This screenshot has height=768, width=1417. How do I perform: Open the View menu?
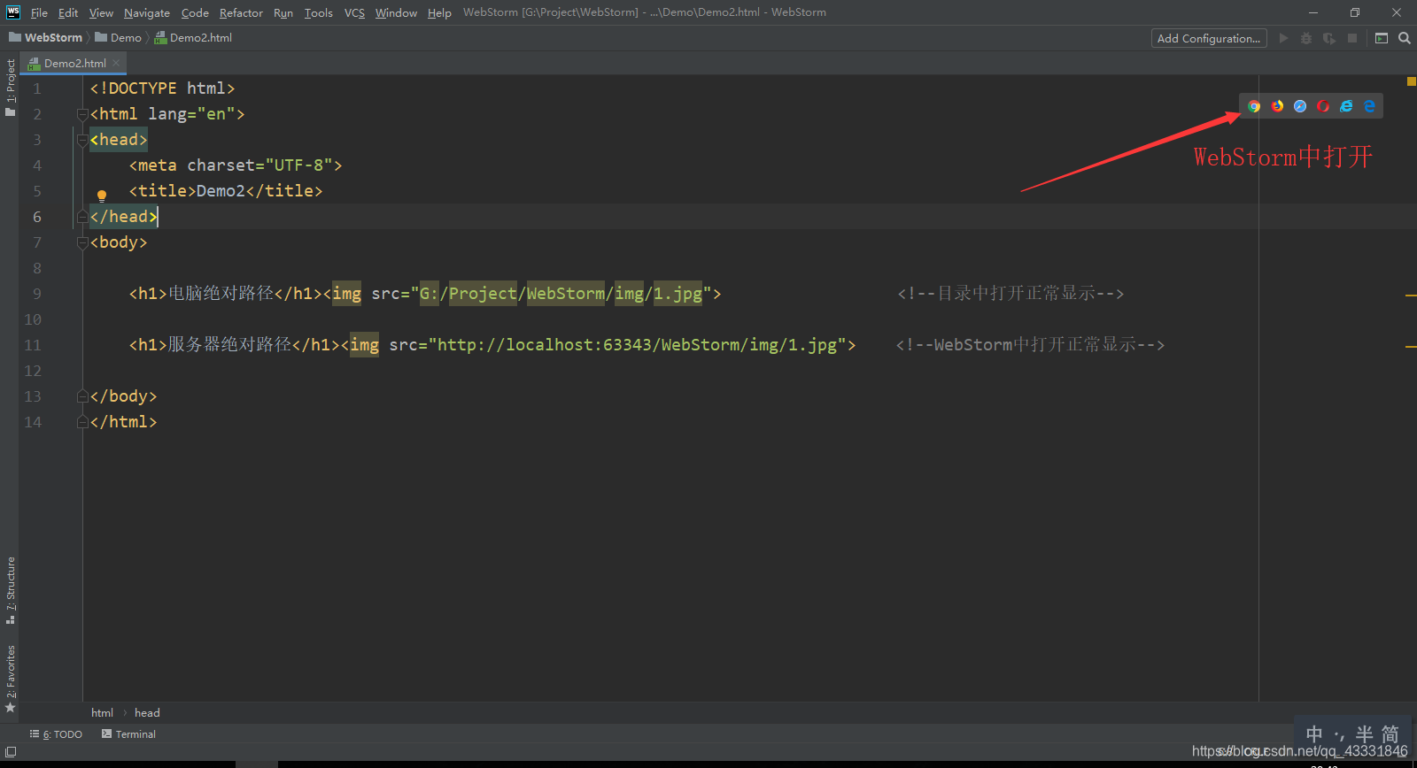101,12
